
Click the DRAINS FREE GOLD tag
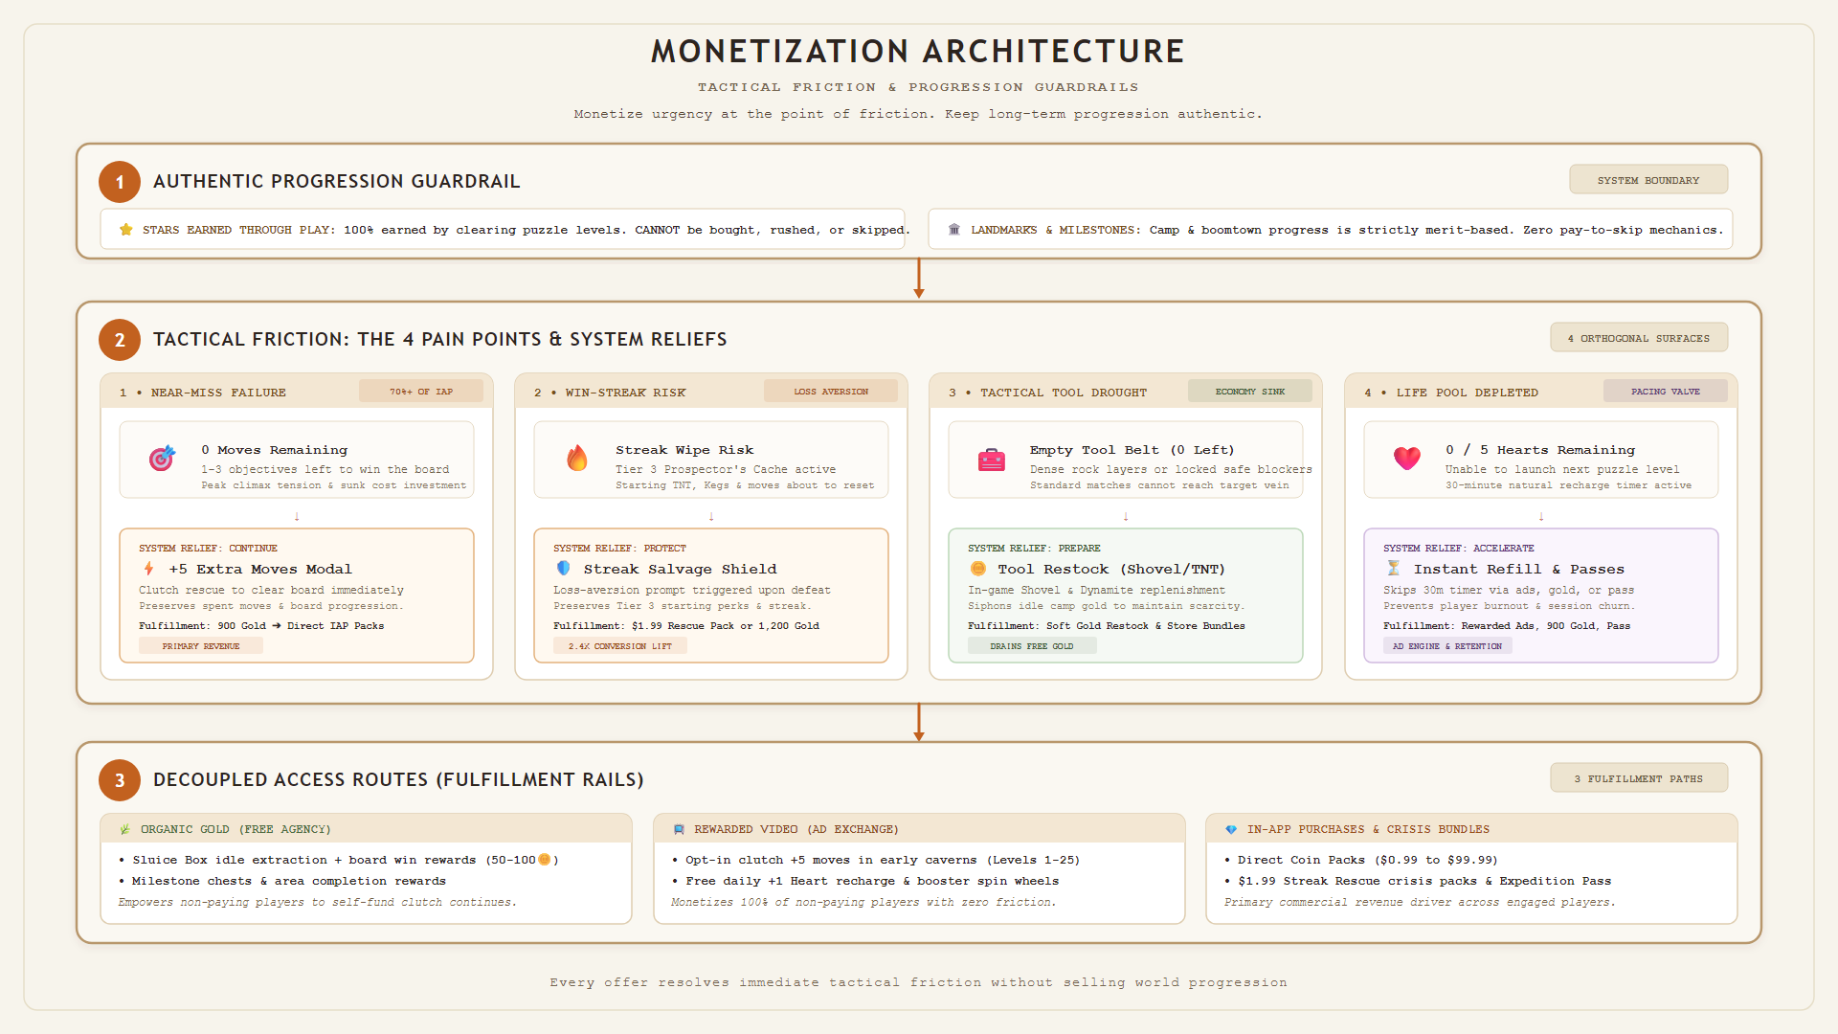click(1032, 646)
